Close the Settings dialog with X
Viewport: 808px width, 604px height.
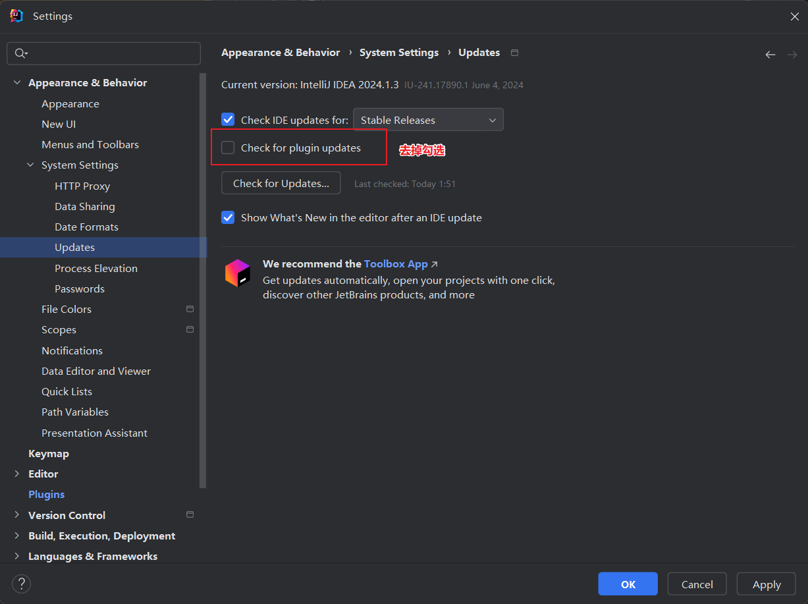point(795,16)
